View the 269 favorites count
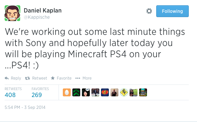This screenshot has height=122, width=197. click(x=37, y=95)
